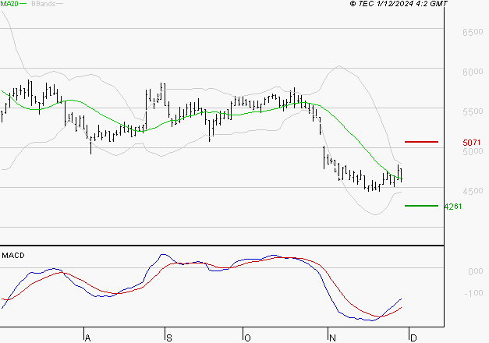The width and height of the screenshot is (489, 343).
Task: Click the red resistance level line
Action: [421, 142]
